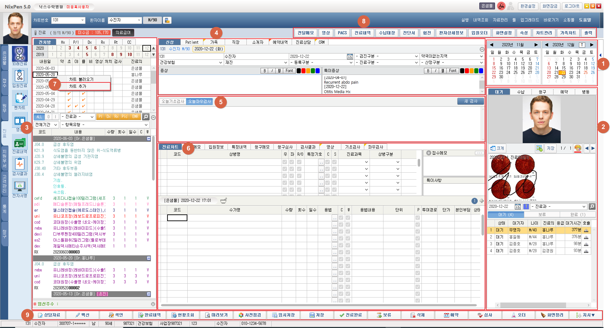Screen dimensions: 611x328
Task: Expand the 검진구분 dropdown
Action: click(387, 56)
